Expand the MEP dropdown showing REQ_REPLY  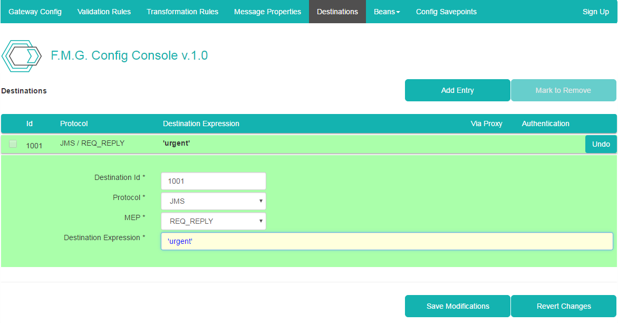pos(213,221)
